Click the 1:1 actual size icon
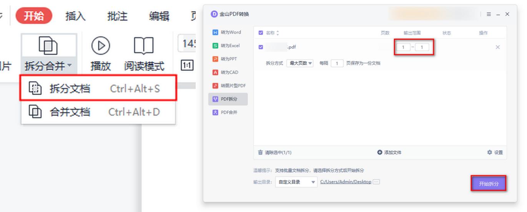 (x=187, y=65)
